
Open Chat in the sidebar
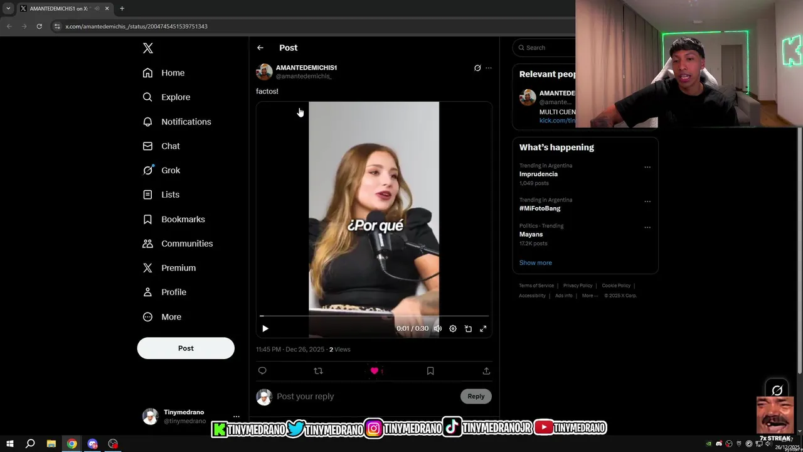click(x=161, y=146)
